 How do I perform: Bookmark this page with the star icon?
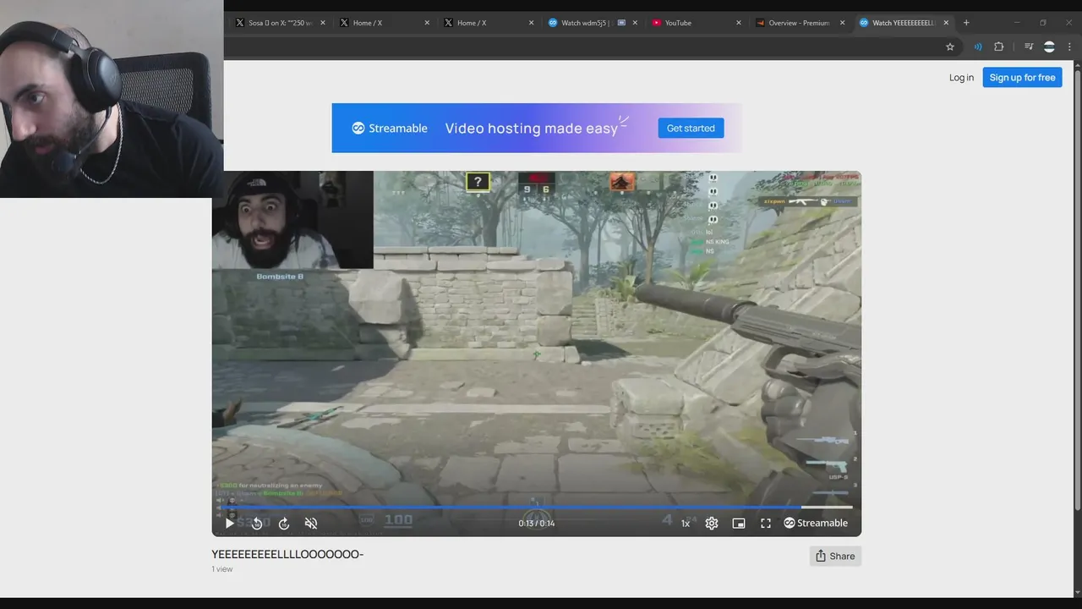click(950, 47)
